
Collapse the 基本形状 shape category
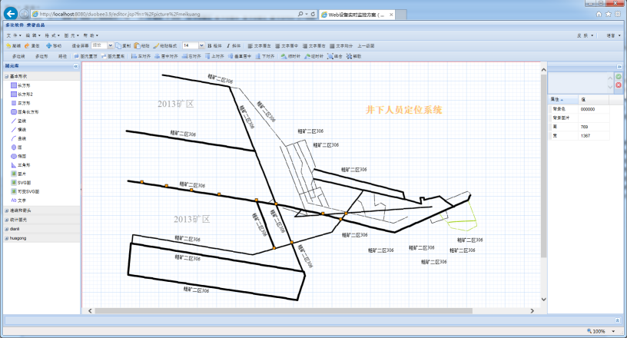tap(7, 77)
